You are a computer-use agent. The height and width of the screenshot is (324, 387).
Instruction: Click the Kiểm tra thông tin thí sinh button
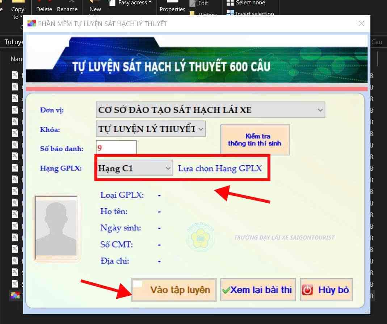click(255, 140)
